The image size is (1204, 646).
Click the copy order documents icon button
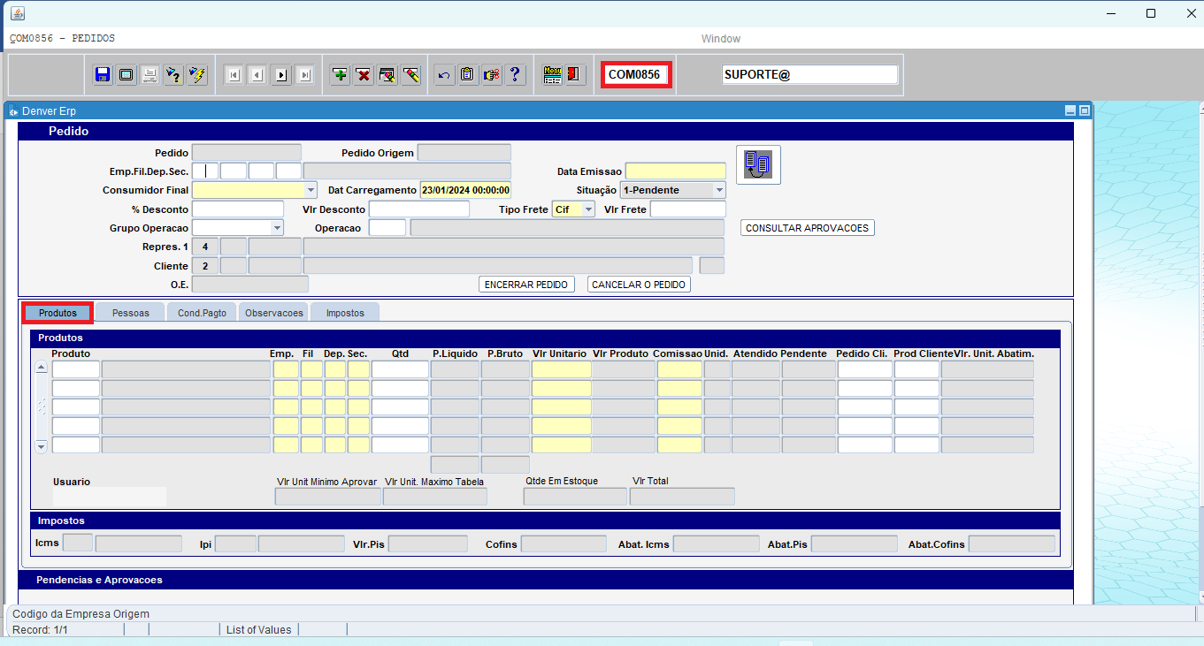[758, 164]
